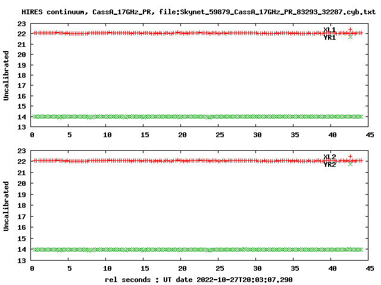
Task: Click x-axis tick 25 under the lower plot
Action: 220,268
